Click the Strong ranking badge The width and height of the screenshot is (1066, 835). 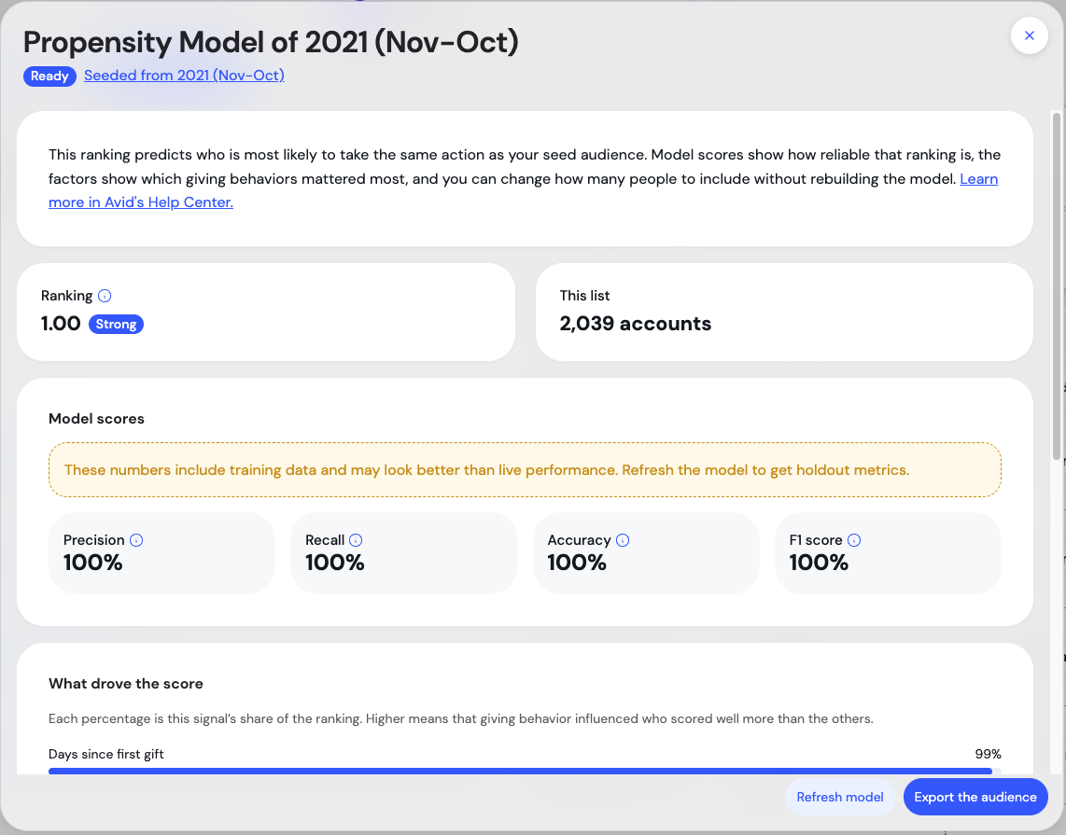(117, 324)
